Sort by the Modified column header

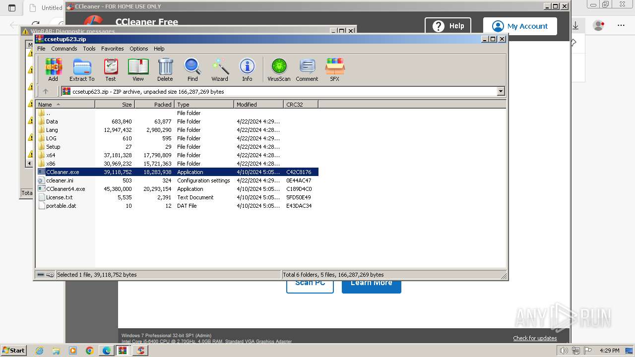[x=258, y=105]
